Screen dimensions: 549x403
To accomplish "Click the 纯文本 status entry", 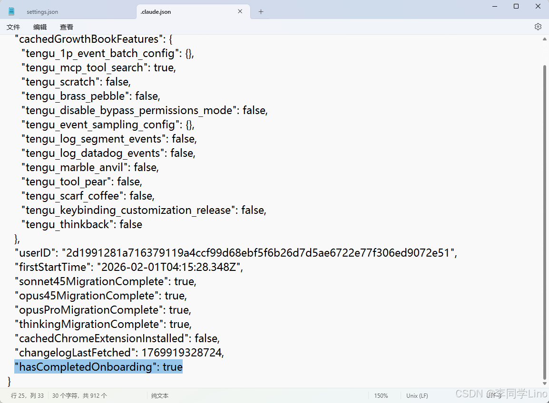I will [x=160, y=396].
